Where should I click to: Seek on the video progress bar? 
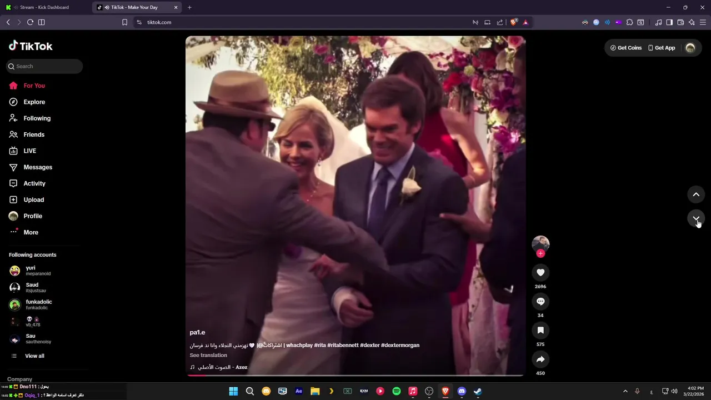pos(355,375)
